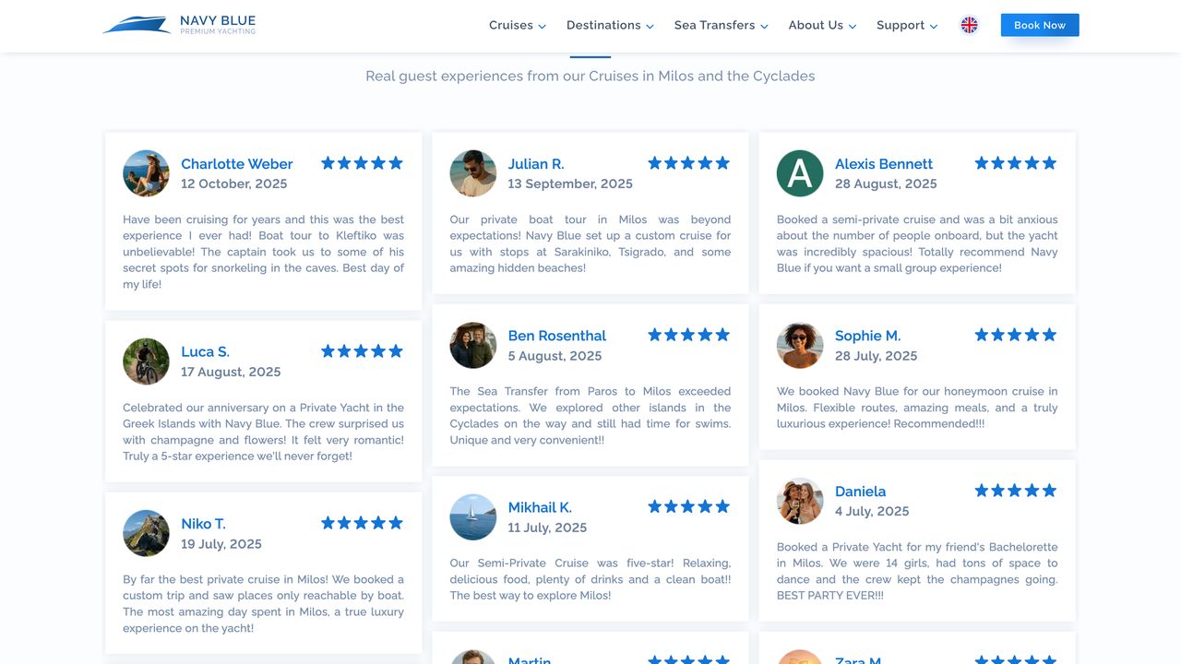Click Luca S.'s profile photo
The height and width of the screenshot is (664, 1181).
pyautogui.click(x=146, y=362)
